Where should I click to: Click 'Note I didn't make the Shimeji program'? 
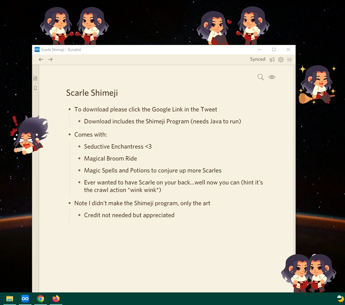(142, 203)
